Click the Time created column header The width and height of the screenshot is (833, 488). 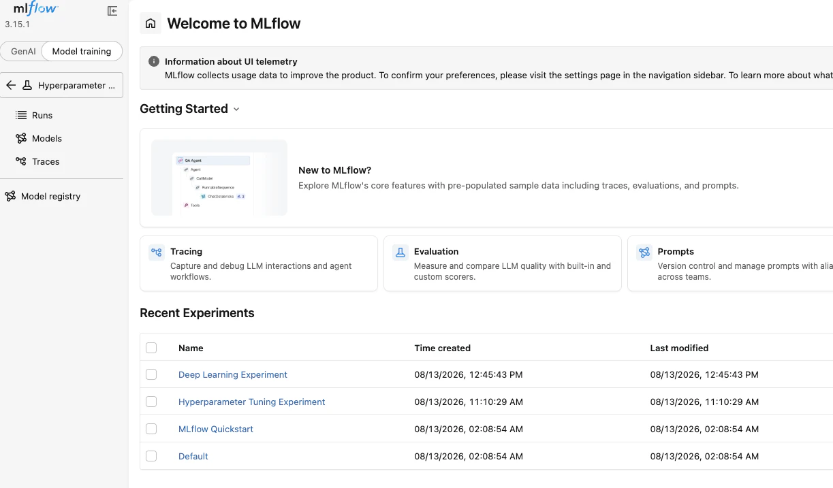click(x=443, y=348)
